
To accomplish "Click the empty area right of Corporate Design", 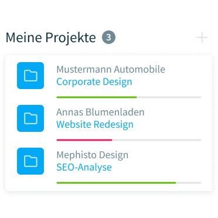I will (168, 82).
